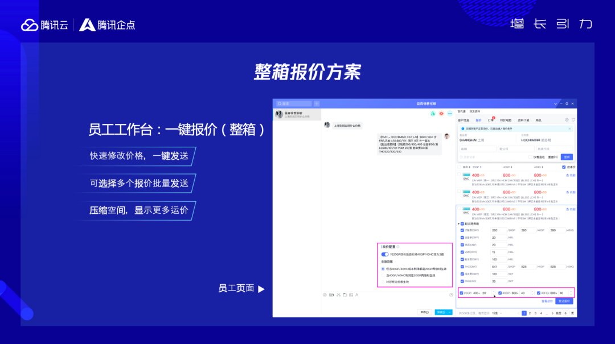Click the employee avatar beside the quote message
This screenshot has height=344, width=615.
click(447, 136)
